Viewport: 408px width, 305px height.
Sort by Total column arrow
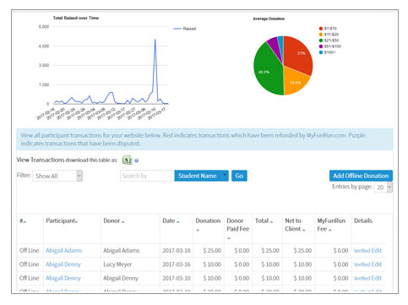pos(271,222)
